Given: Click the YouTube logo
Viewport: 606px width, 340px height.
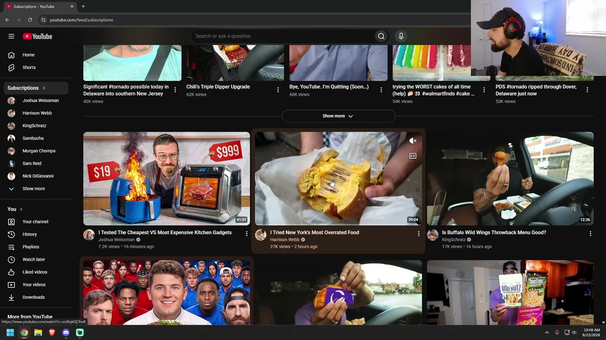Looking at the screenshot, I should [x=37, y=36].
